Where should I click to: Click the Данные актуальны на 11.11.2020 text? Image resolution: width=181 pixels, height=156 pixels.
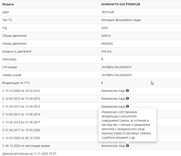coord(29,154)
